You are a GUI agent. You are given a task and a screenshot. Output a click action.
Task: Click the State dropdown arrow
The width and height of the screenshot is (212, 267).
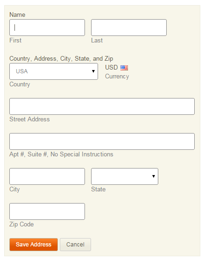click(154, 176)
